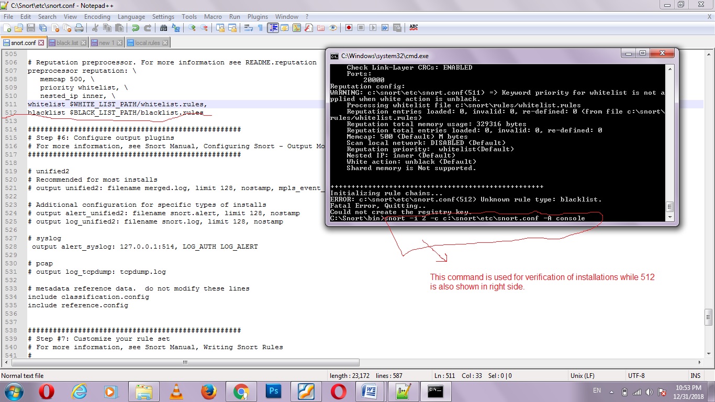Click the New file toolbar icon
This screenshot has width=715, height=402.
click(x=7, y=28)
